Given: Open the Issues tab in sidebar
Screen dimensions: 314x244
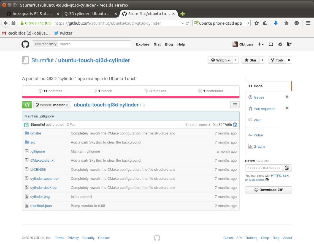Looking at the screenshot, I should click(x=259, y=97).
